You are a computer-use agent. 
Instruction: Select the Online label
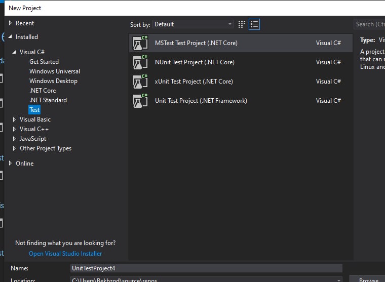click(x=24, y=164)
